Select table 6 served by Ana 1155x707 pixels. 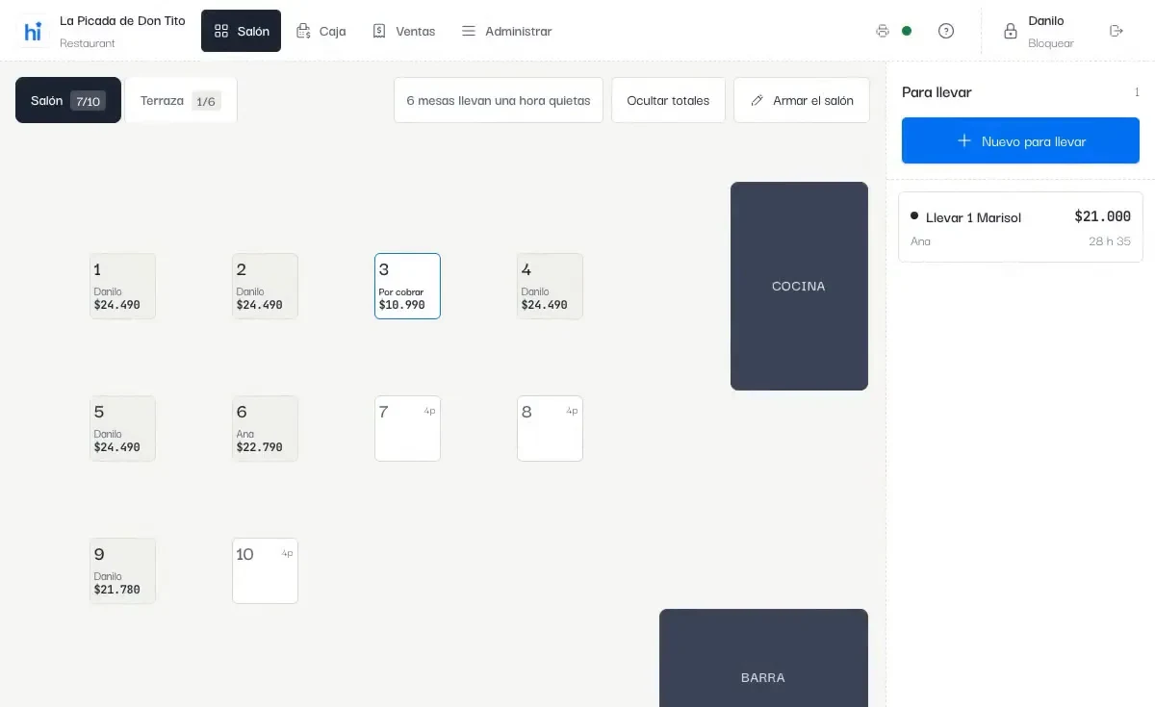[265, 428]
